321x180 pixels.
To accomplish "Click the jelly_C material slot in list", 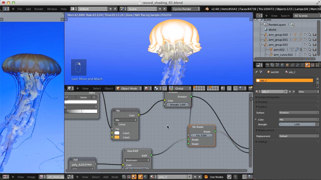I will tap(284, 80).
